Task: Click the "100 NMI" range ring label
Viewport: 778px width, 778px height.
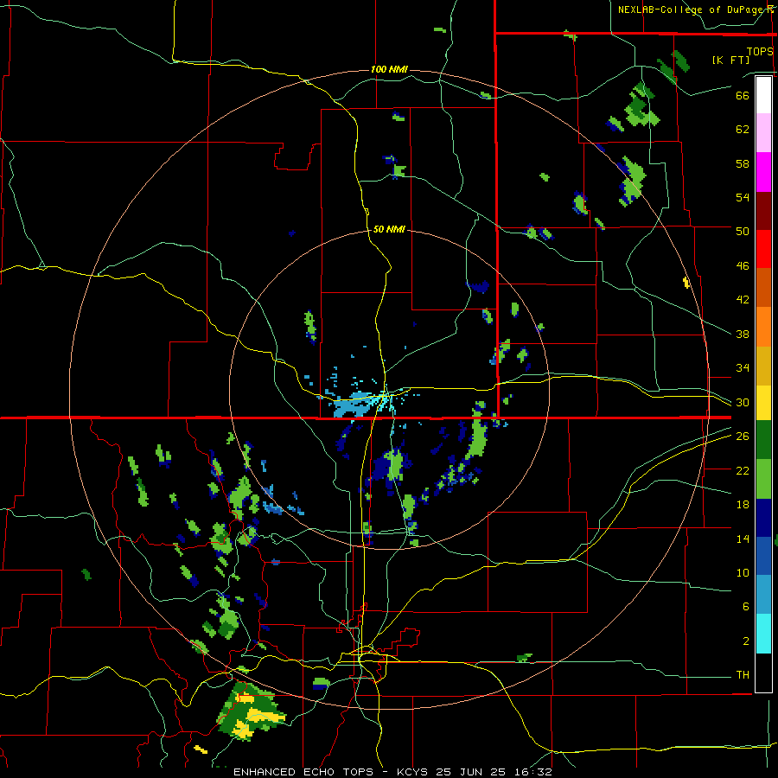Action: click(389, 69)
